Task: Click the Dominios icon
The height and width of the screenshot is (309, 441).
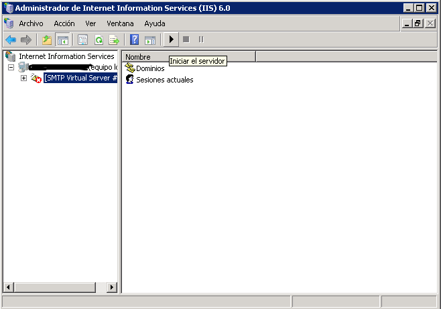Action: [x=129, y=68]
